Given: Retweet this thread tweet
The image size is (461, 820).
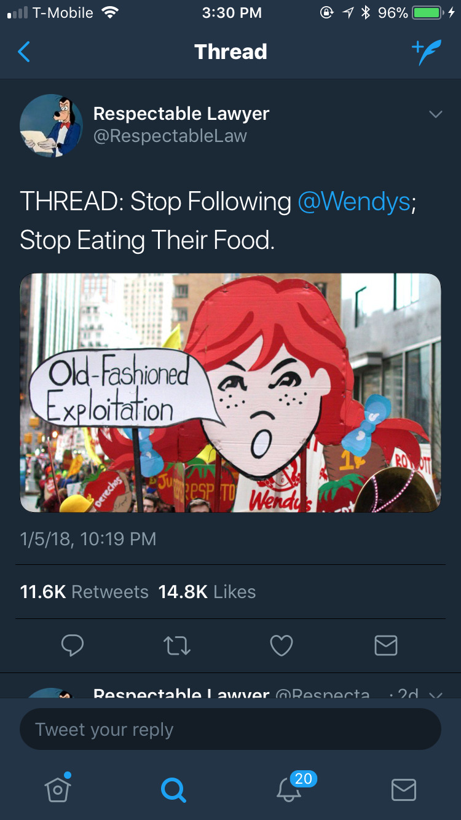Looking at the screenshot, I should point(177,645).
